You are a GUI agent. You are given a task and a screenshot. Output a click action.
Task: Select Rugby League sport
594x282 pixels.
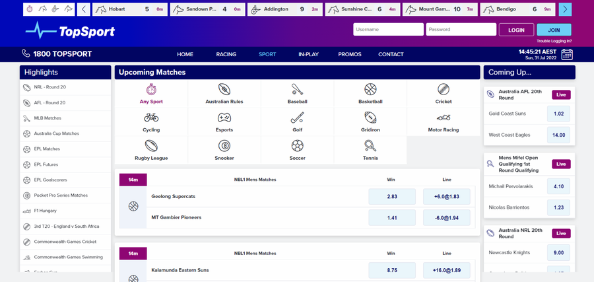click(x=151, y=150)
